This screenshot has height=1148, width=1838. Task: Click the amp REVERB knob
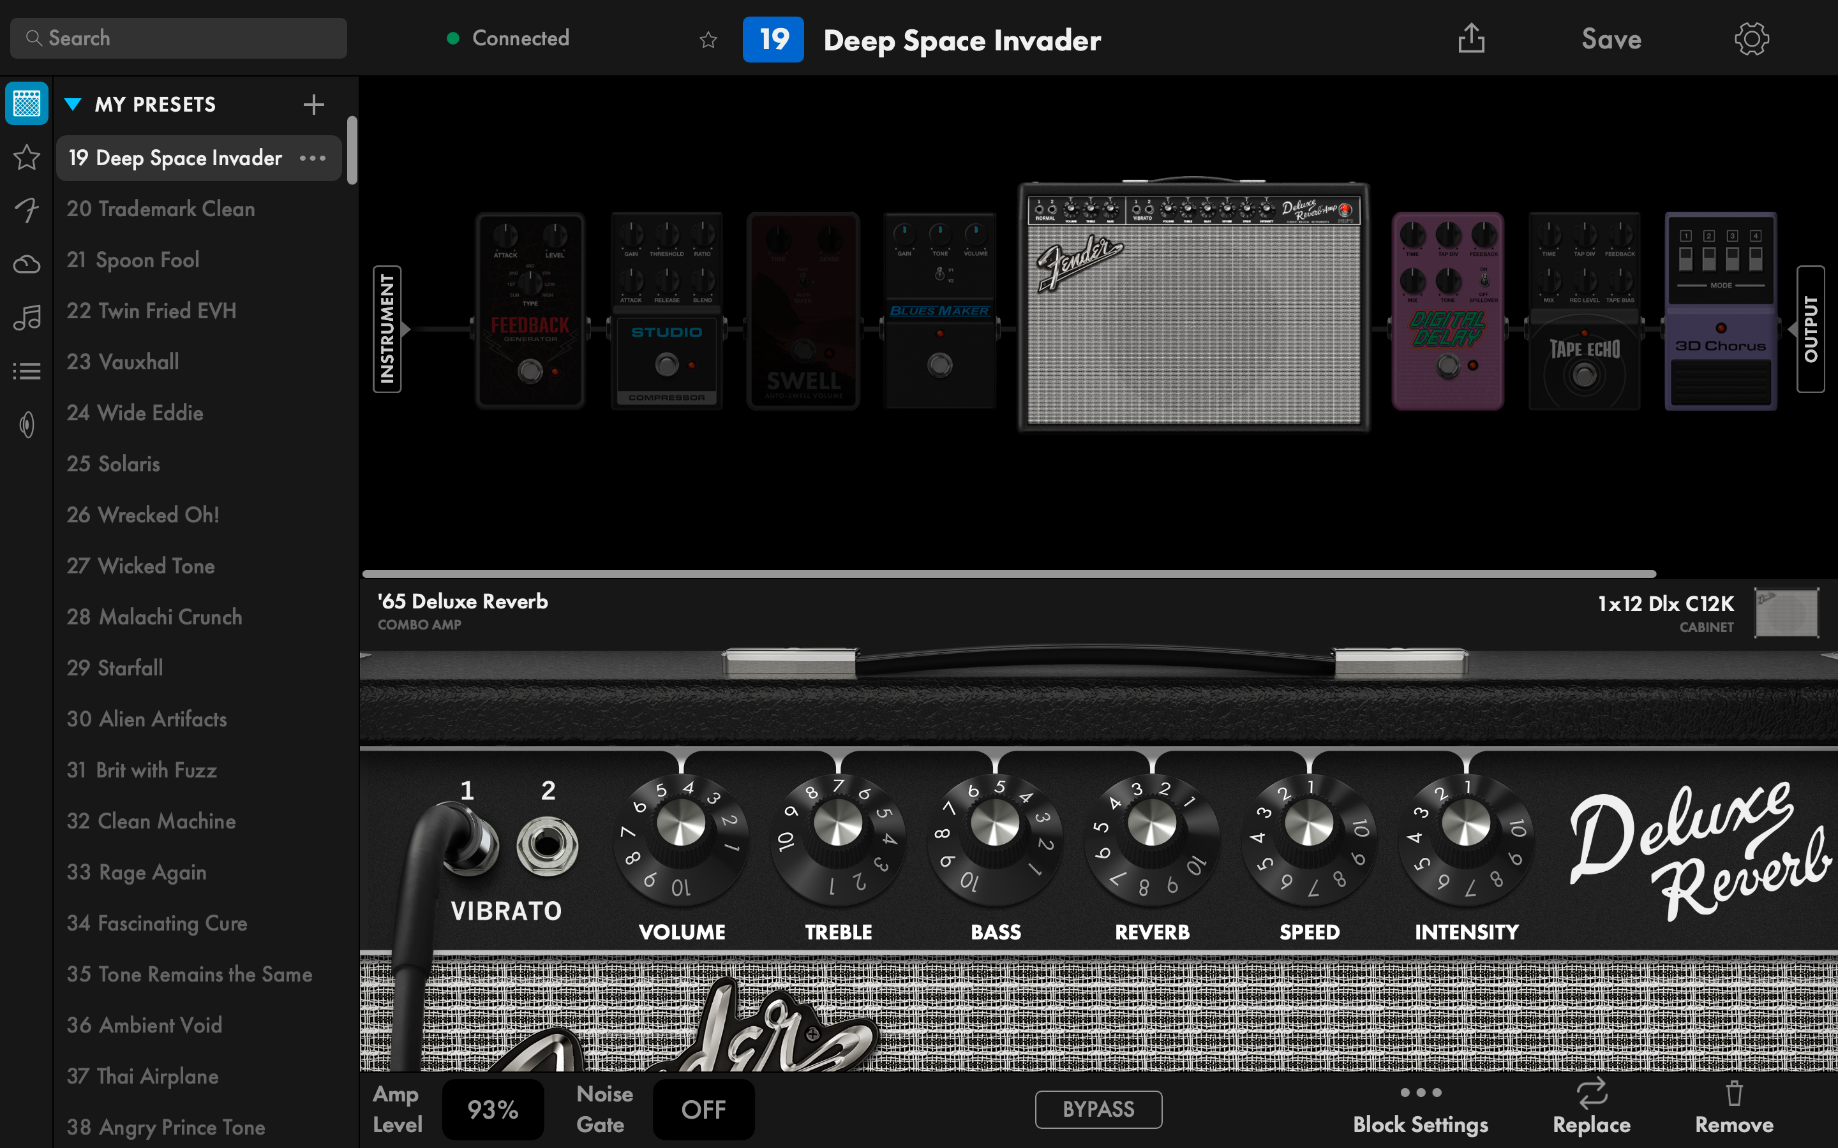[x=1152, y=839]
